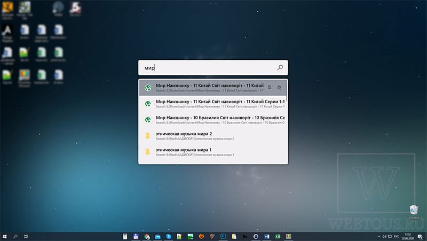Open the taskbar clock and calendar
Screen dimensions: 427x241
[x=408, y=236]
